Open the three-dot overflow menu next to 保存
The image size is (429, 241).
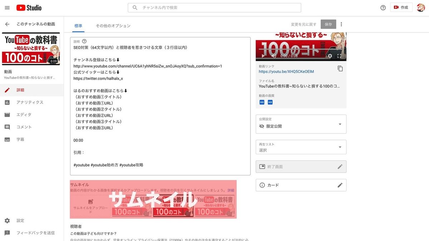(341, 24)
